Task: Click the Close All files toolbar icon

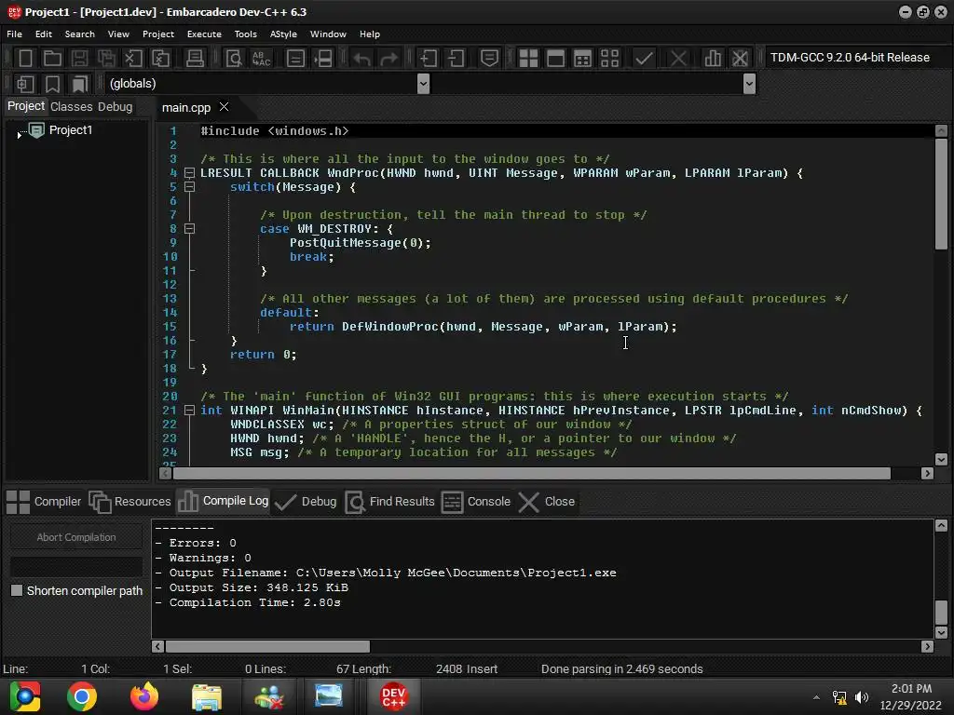Action: coord(160,59)
